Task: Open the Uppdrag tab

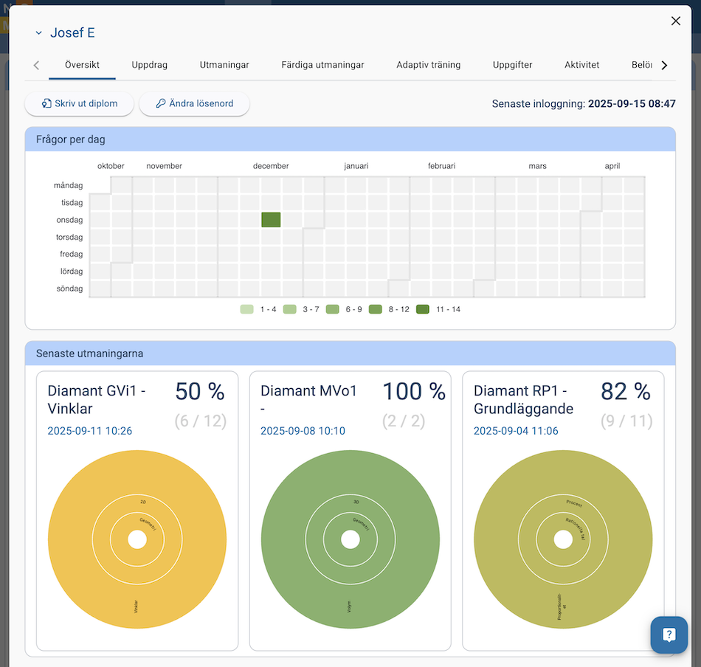Action: (x=149, y=65)
